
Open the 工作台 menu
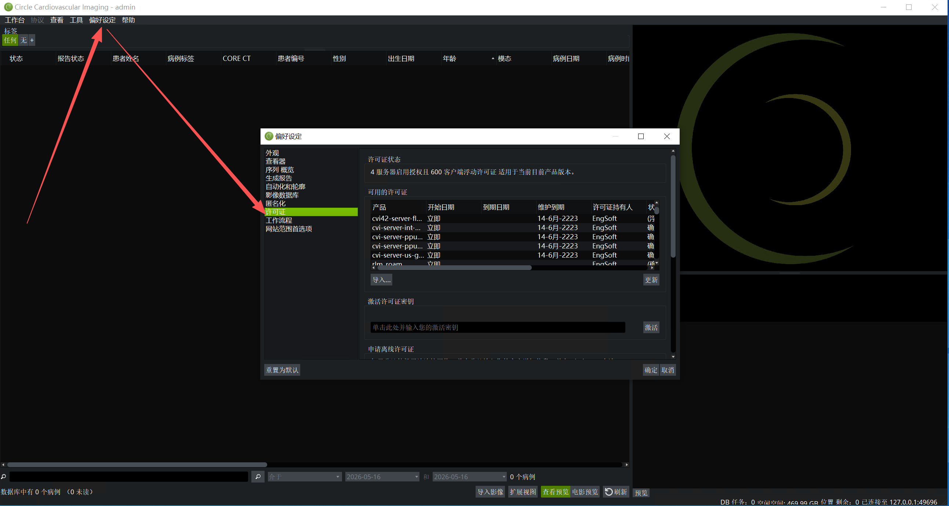15,20
